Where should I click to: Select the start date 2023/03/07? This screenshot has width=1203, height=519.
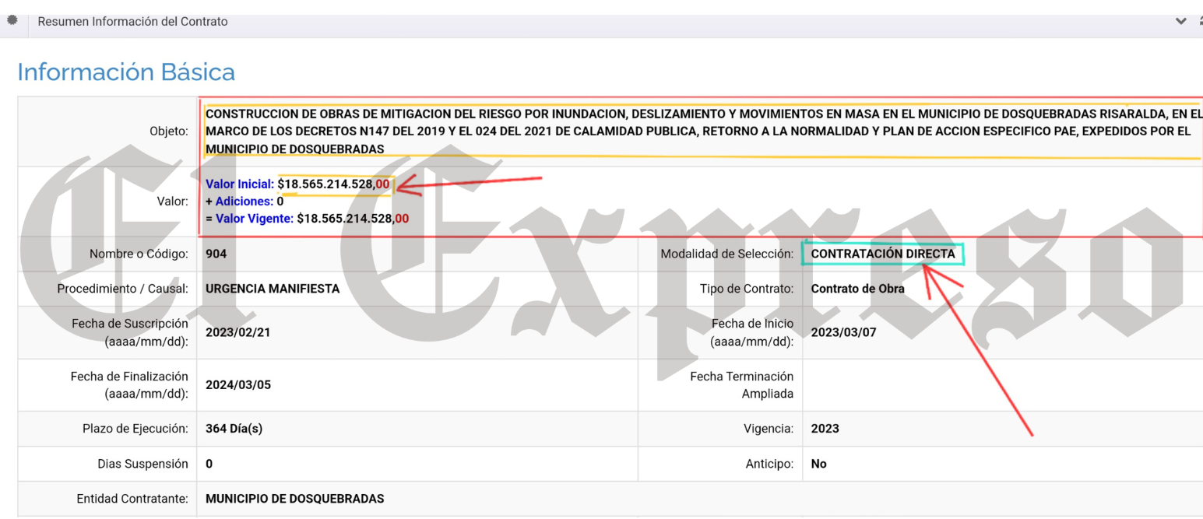click(x=843, y=332)
